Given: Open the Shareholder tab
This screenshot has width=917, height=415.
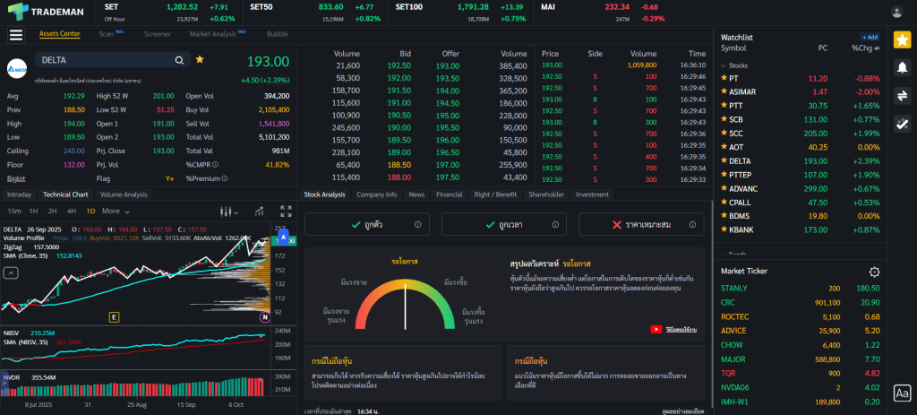Looking at the screenshot, I should tap(546, 195).
